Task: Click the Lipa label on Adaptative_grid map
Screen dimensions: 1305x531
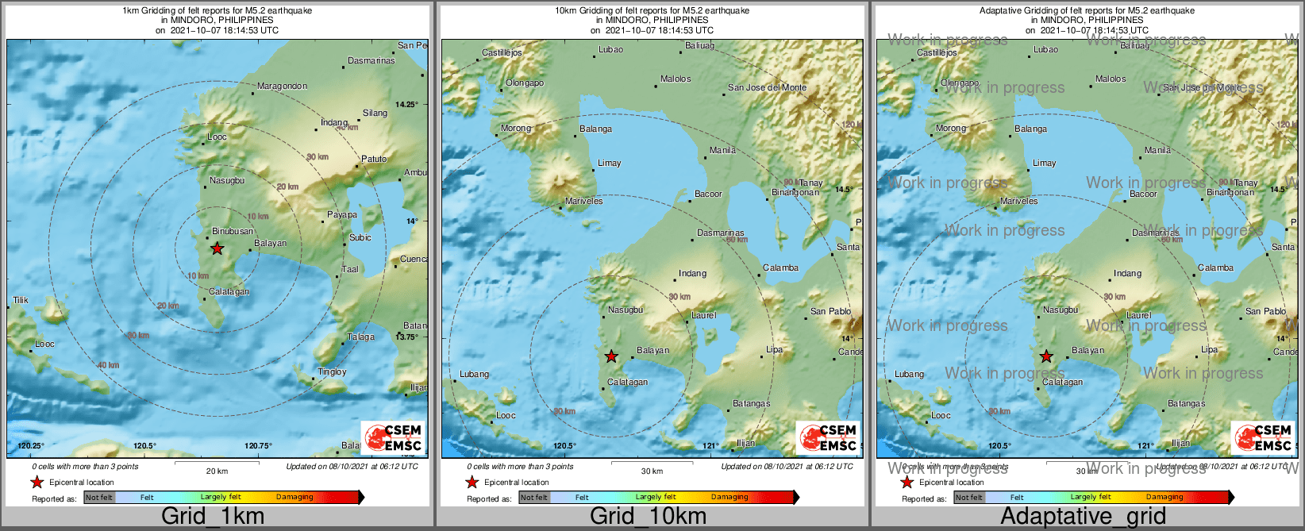Action: pos(1209,349)
